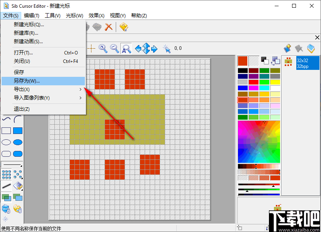This screenshot has width=321, height=232.
Task: Click the red X delete toolbar icon
Action: click(x=108, y=27)
